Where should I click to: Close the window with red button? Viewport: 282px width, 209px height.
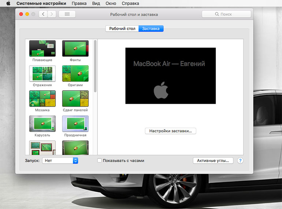pos(21,14)
